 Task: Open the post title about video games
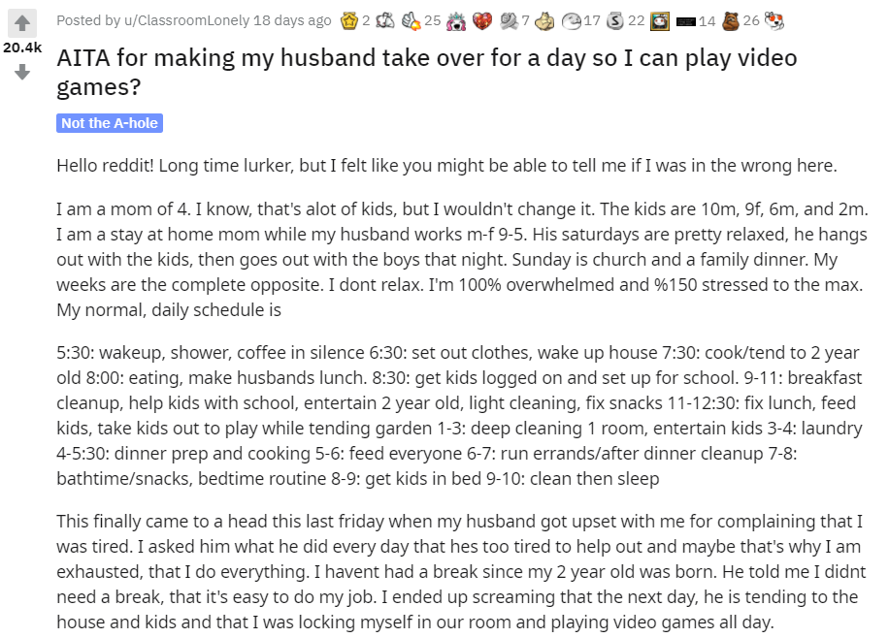(426, 72)
